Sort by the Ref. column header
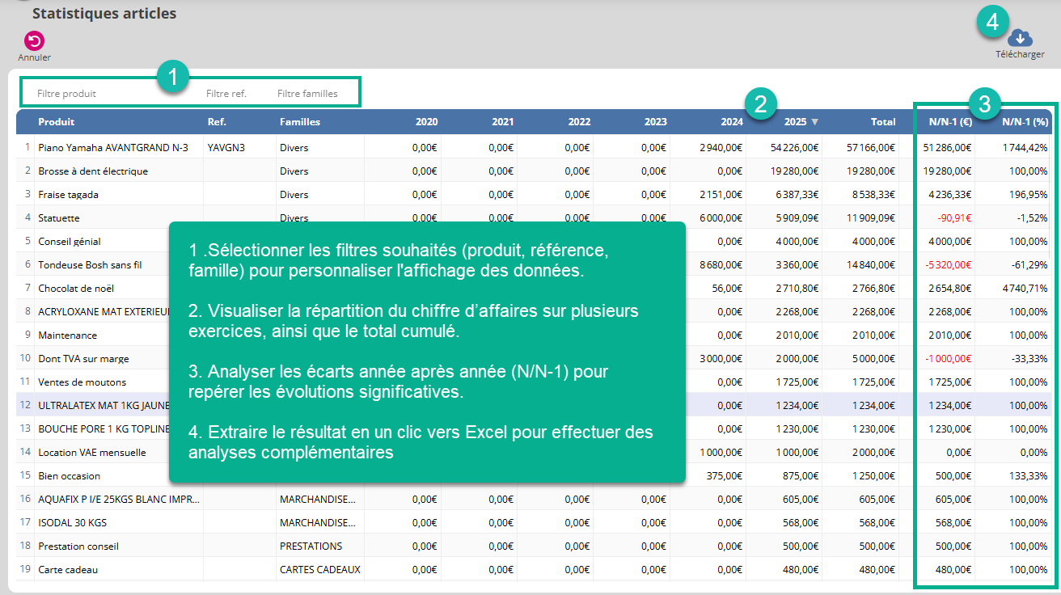Screen dimensions: 1061x595 pos(217,122)
